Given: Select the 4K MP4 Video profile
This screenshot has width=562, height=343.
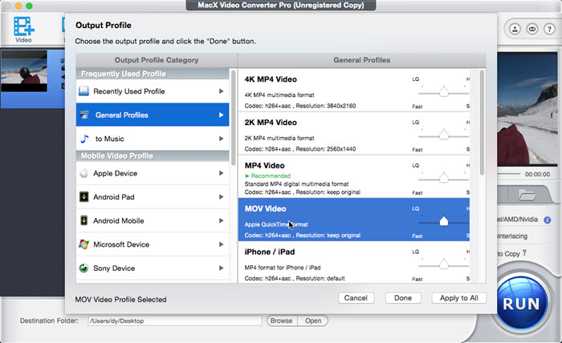Looking at the screenshot, I should click(354, 91).
